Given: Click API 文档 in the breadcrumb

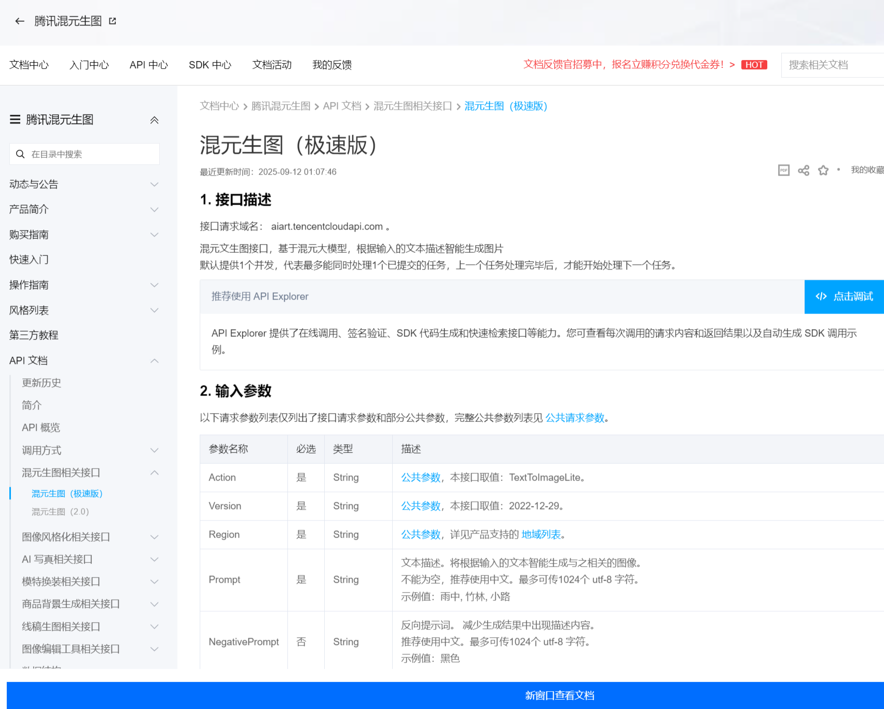Looking at the screenshot, I should pyautogui.click(x=342, y=106).
